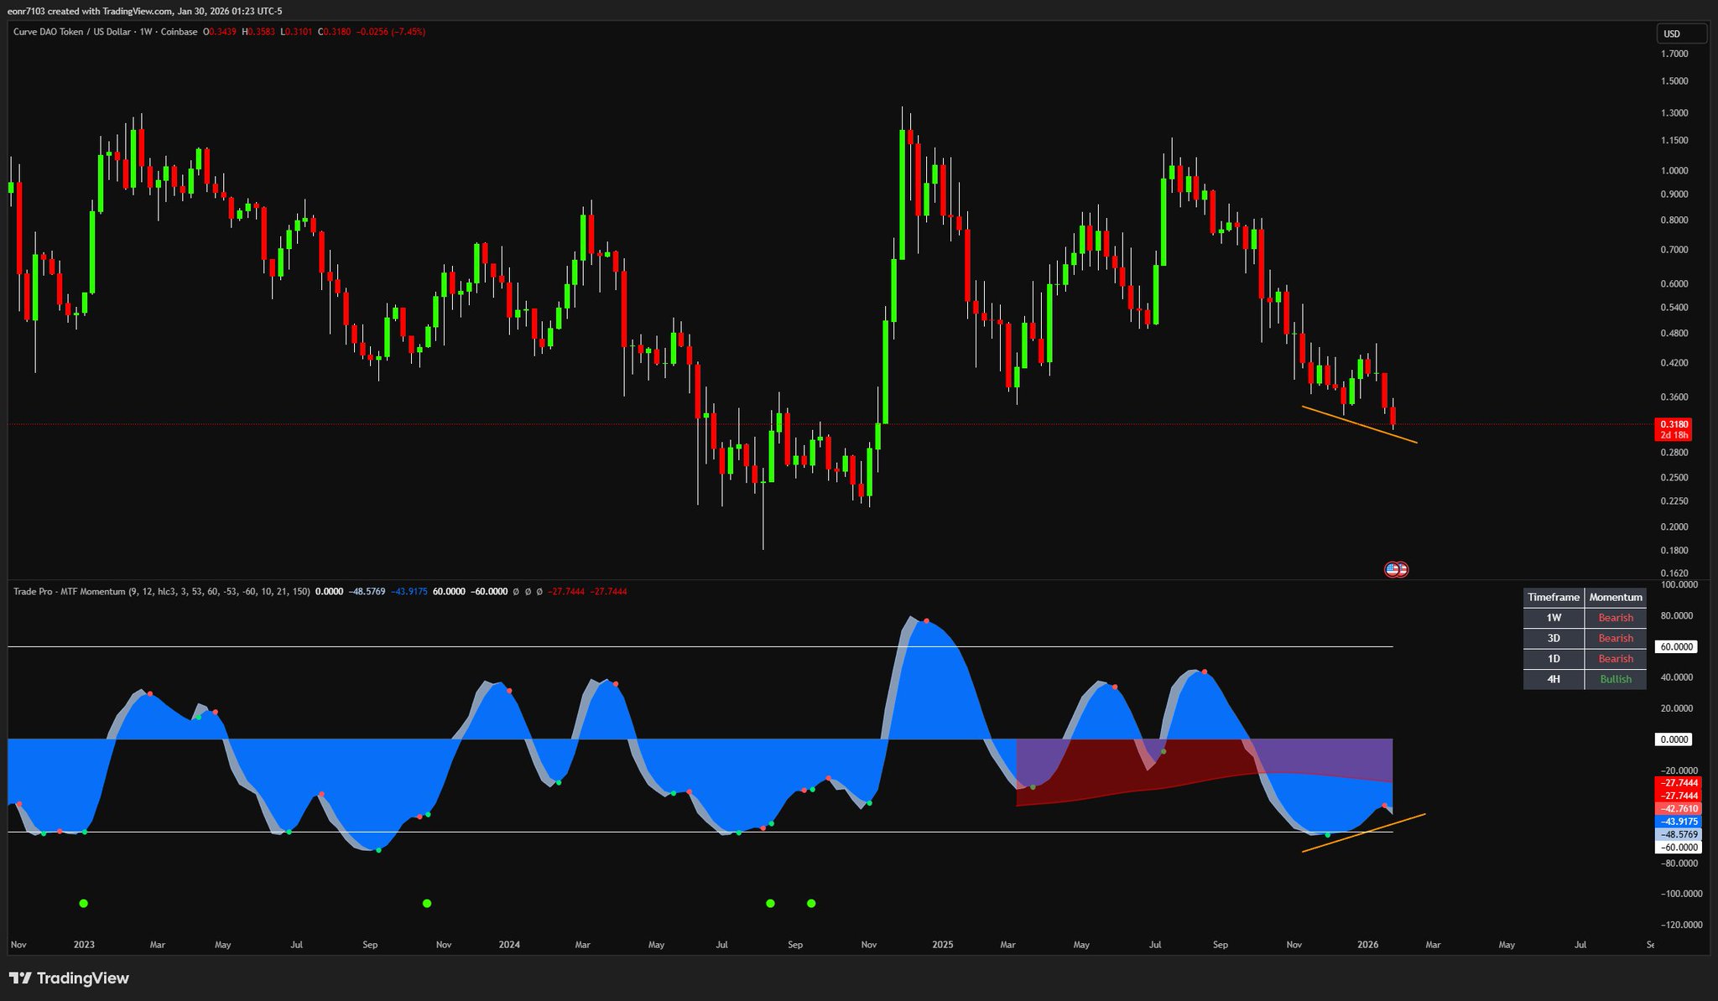This screenshot has width=1718, height=1001.
Task: Click the 4H Bullish momentum cell
Action: [1615, 679]
